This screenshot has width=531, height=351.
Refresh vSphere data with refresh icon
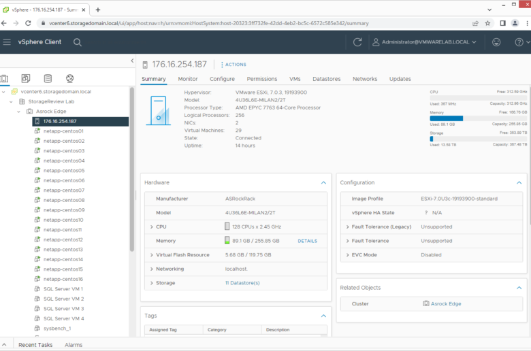click(357, 42)
